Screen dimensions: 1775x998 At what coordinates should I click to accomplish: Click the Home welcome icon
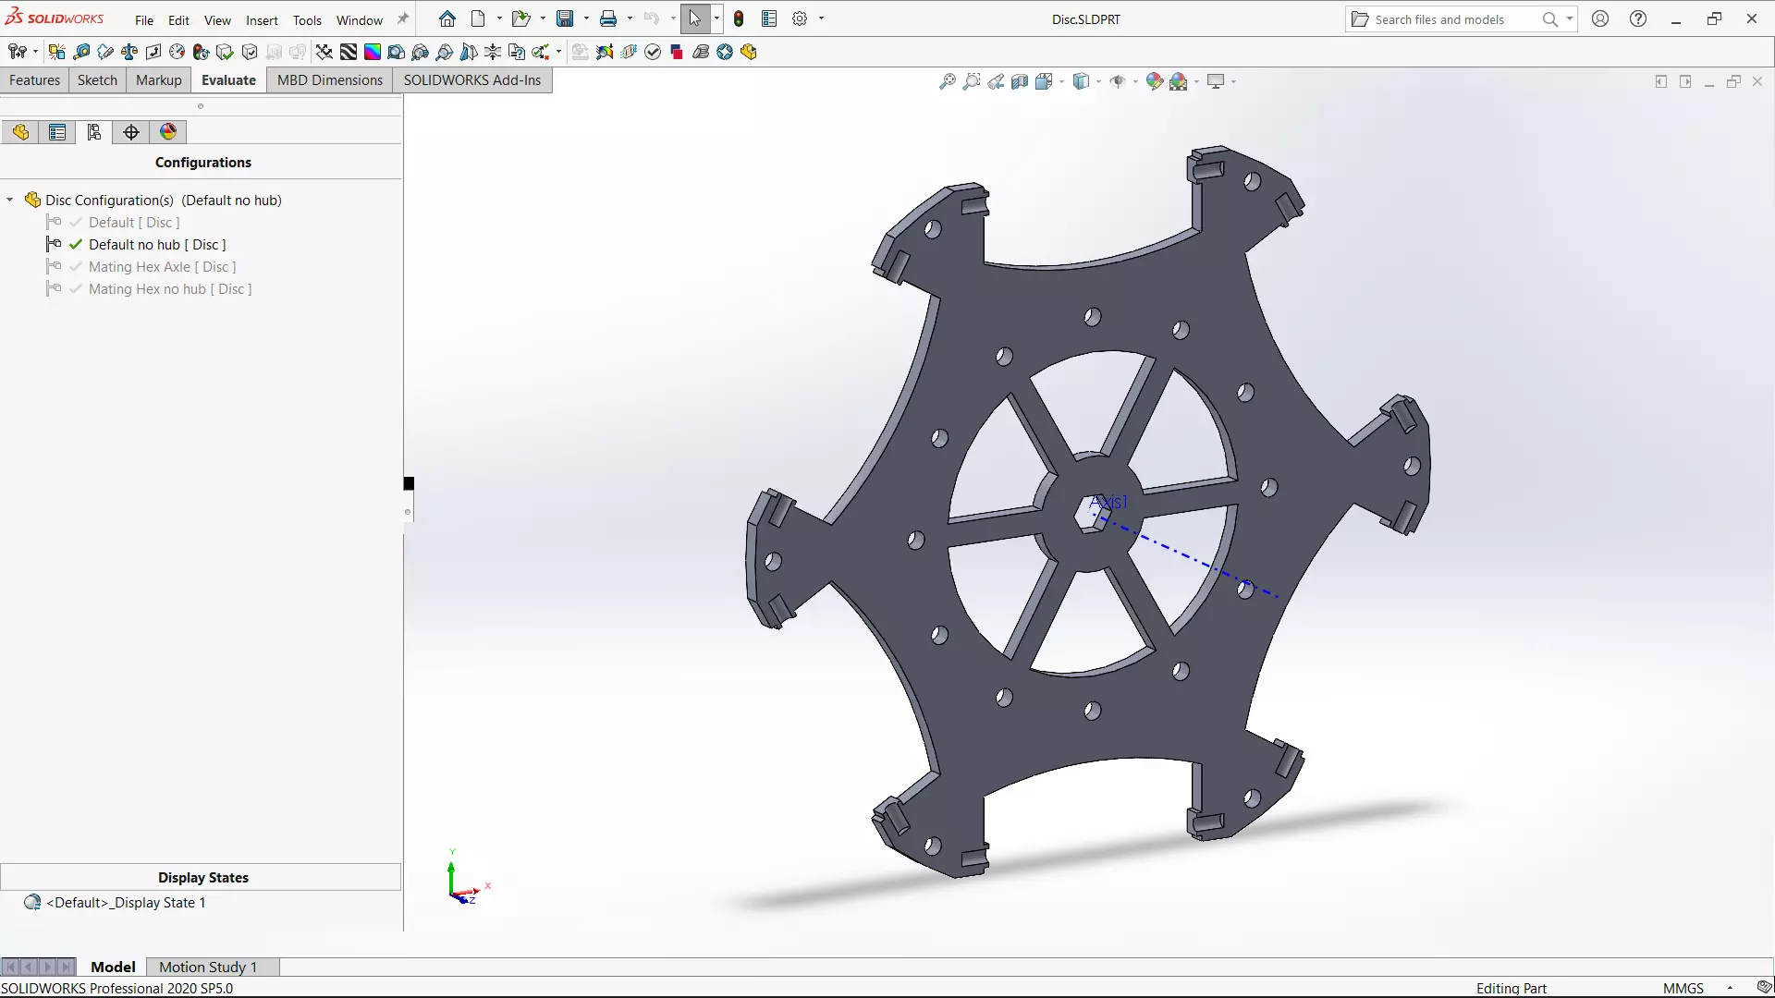[447, 18]
